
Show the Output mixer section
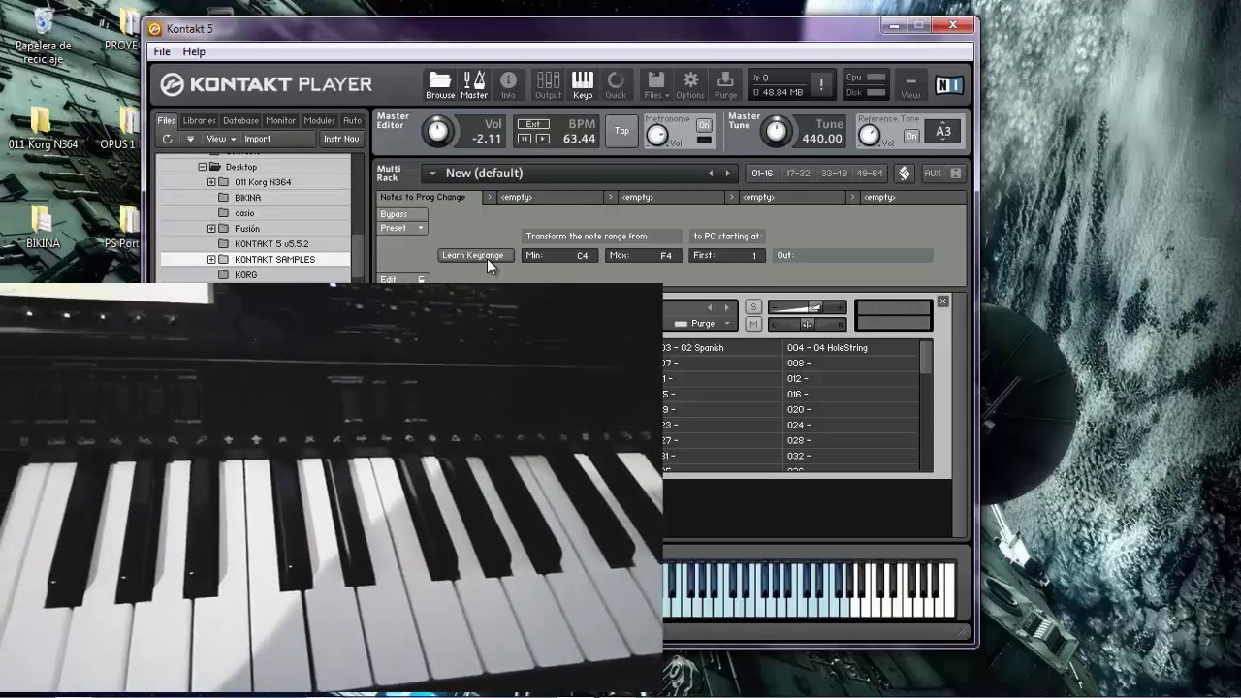click(548, 84)
